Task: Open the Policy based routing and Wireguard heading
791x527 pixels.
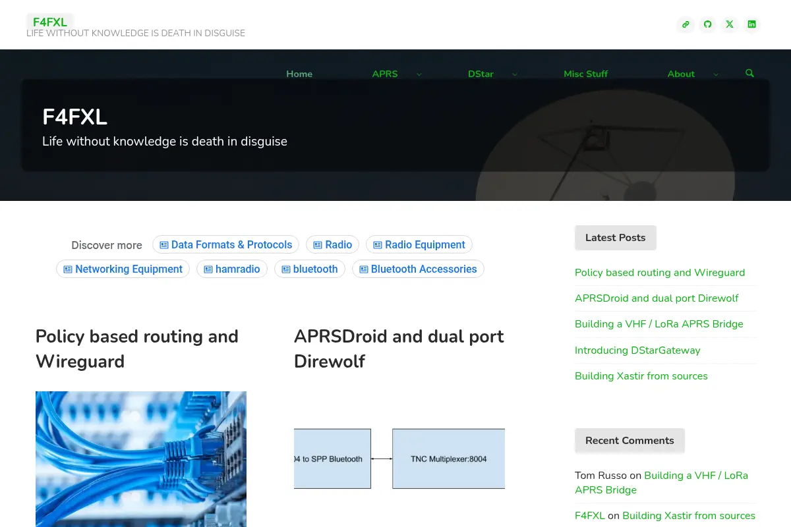Action: tap(137, 348)
